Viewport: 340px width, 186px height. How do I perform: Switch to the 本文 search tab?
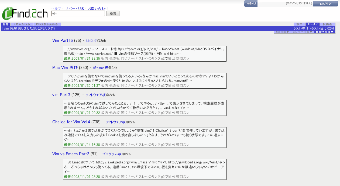tap(299, 24)
